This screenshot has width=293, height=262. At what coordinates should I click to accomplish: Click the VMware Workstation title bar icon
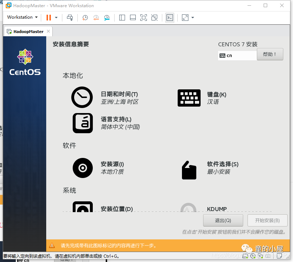coord(9,5)
